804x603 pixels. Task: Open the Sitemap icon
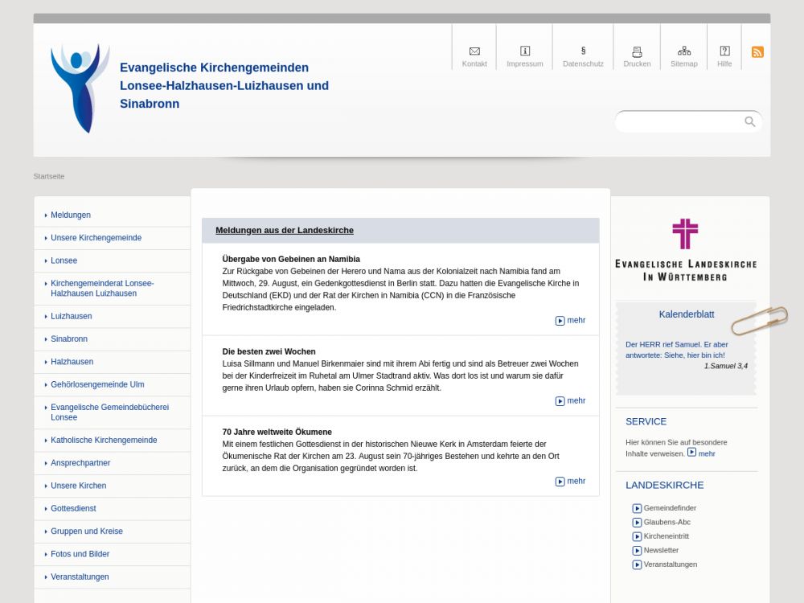point(684,51)
